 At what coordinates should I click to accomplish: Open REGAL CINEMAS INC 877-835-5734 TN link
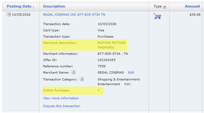pos(74,15)
